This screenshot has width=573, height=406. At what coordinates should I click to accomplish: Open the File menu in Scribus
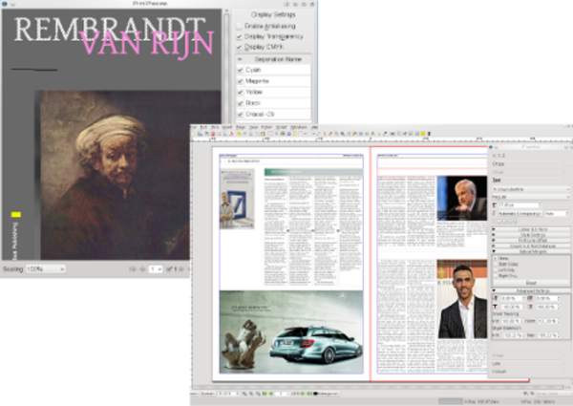pos(194,127)
